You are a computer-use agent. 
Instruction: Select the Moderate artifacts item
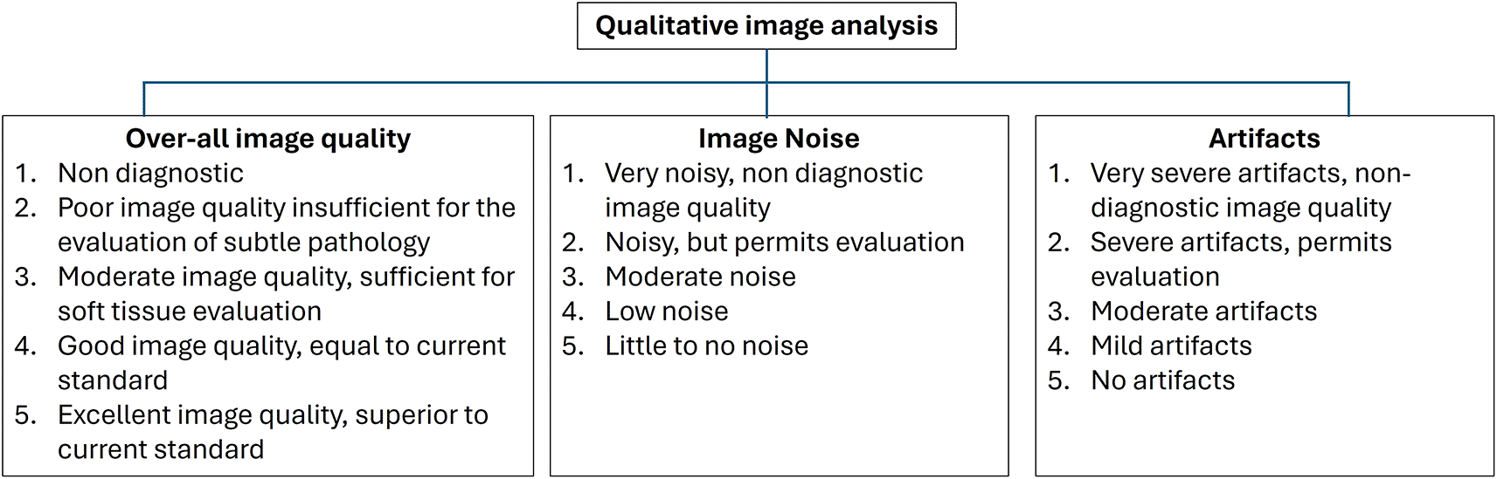click(x=1203, y=311)
